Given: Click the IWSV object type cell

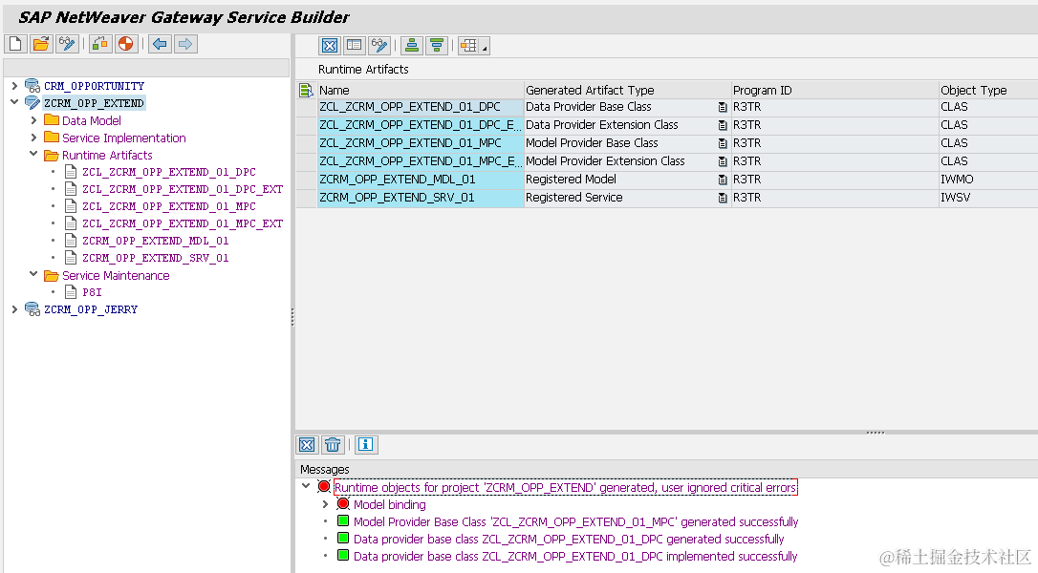Looking at the screenshot, I should [x=987, y=198].
